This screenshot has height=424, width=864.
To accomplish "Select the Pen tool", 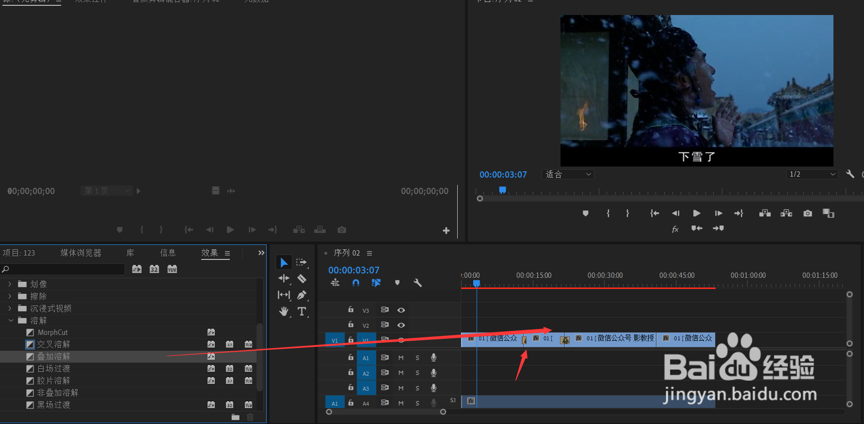I will click(302, 295).
